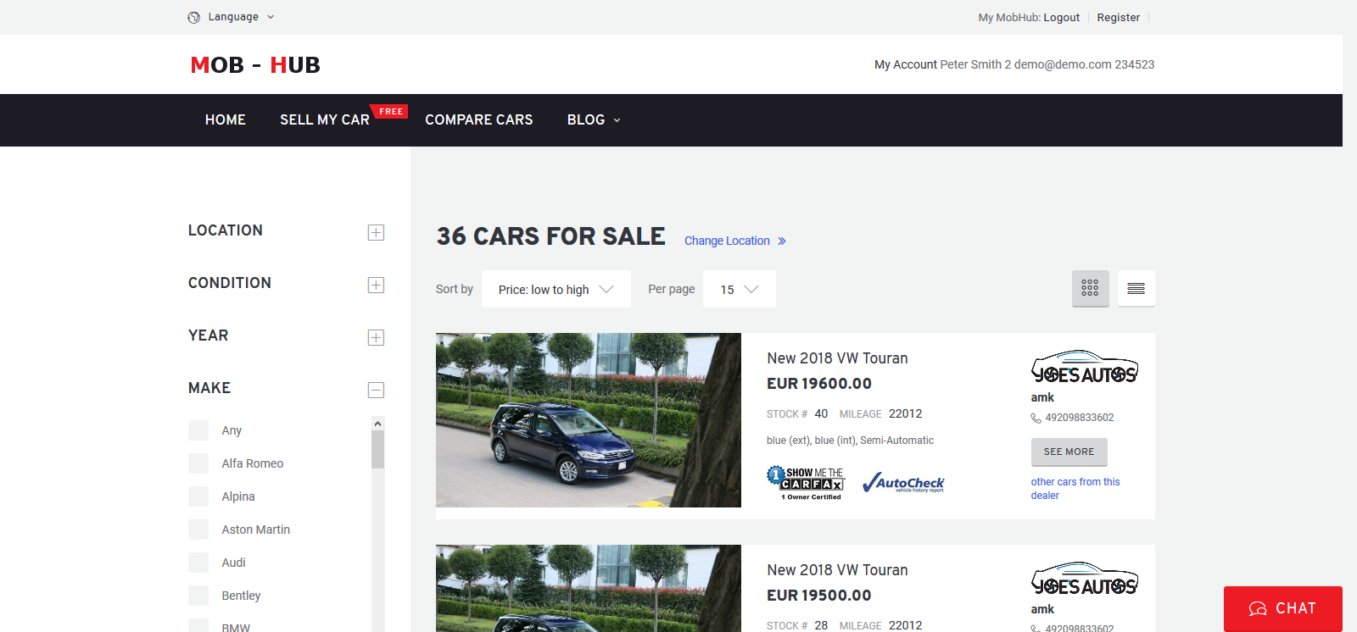Open the Compare Cars menu item
This screenshot has height=632, width=1357.
pyautogui.click(x=478, y=120)
